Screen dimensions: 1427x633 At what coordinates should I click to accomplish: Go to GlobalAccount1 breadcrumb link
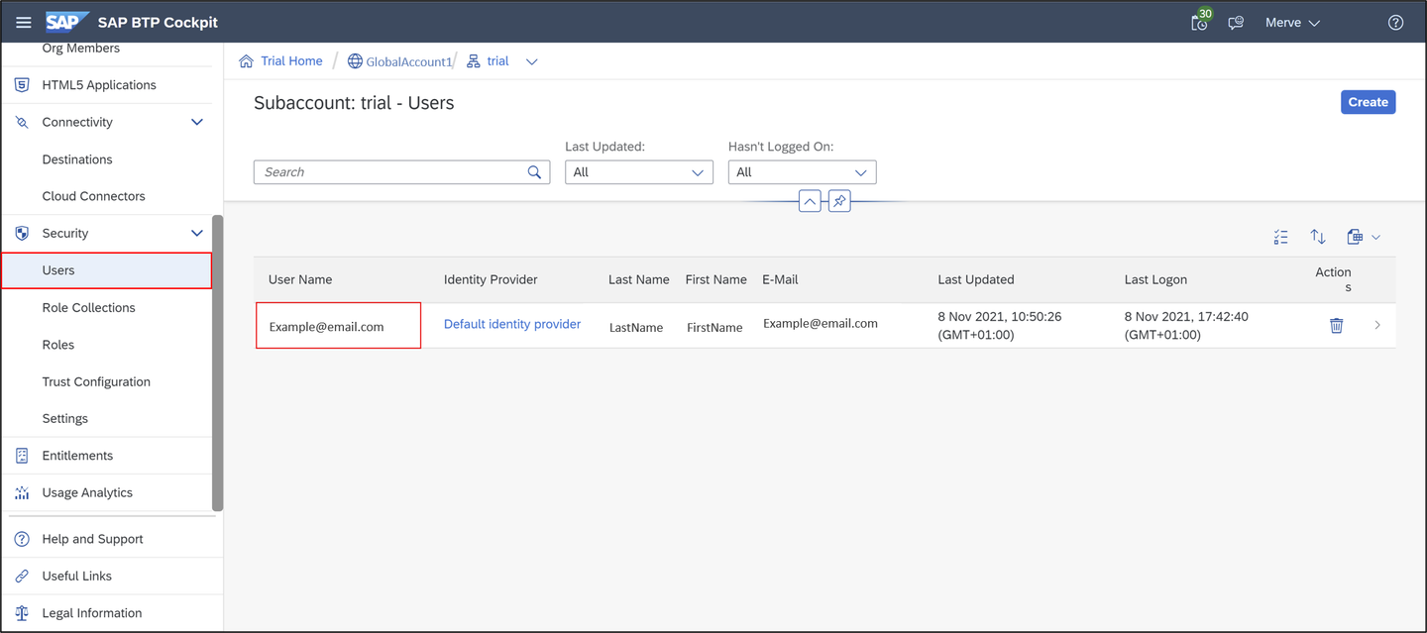pos(408,61)
